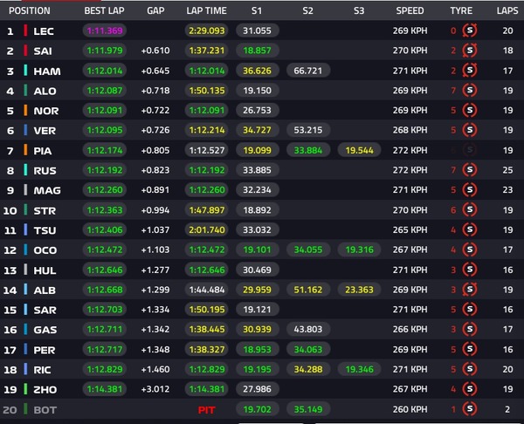Viewport: 524px width, 424px height.
Task: Click the faded tyre icon in PIA's row
Action: click(470, 150)
